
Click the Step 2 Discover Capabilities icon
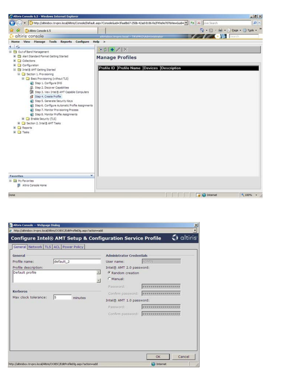coord(32,88)
